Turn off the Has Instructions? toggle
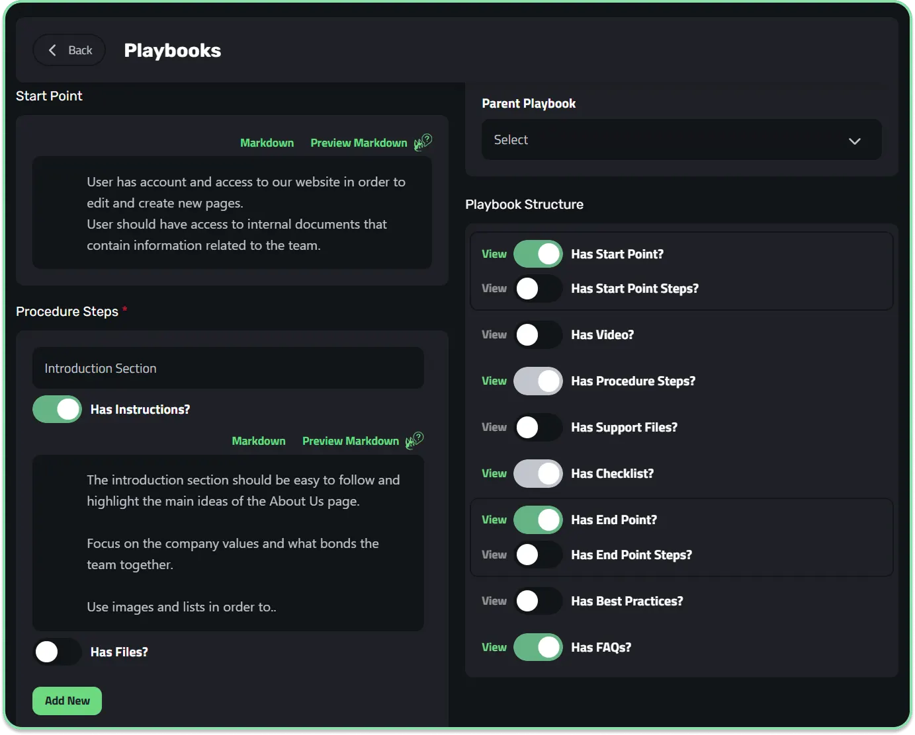The height and width of the screenshot is (735, 915). [57, 409]
